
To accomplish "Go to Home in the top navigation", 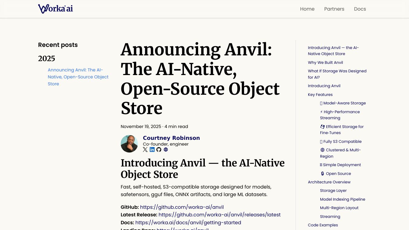I will (x=307, y=9).
